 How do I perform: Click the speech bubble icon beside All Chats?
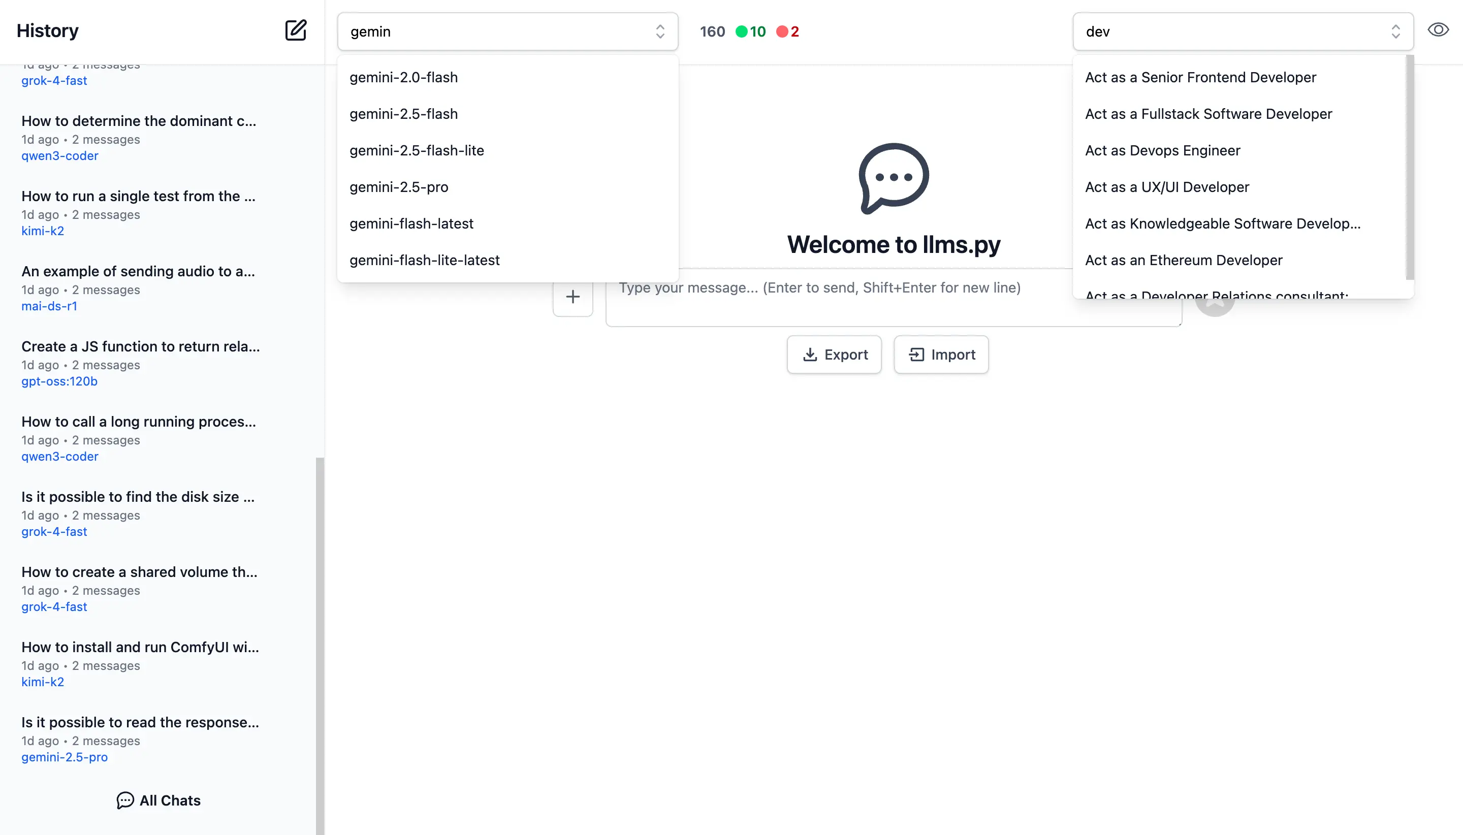tap(125, 800)
